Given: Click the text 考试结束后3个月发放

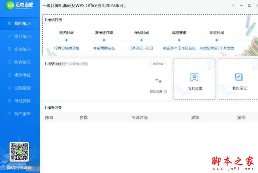Looking at the screenshot, I should 217,48.
